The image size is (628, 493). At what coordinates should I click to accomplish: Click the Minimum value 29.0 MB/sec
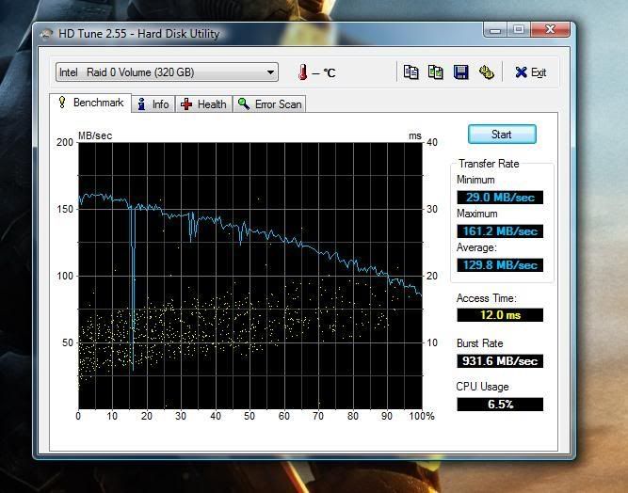[x=500, y=198]
